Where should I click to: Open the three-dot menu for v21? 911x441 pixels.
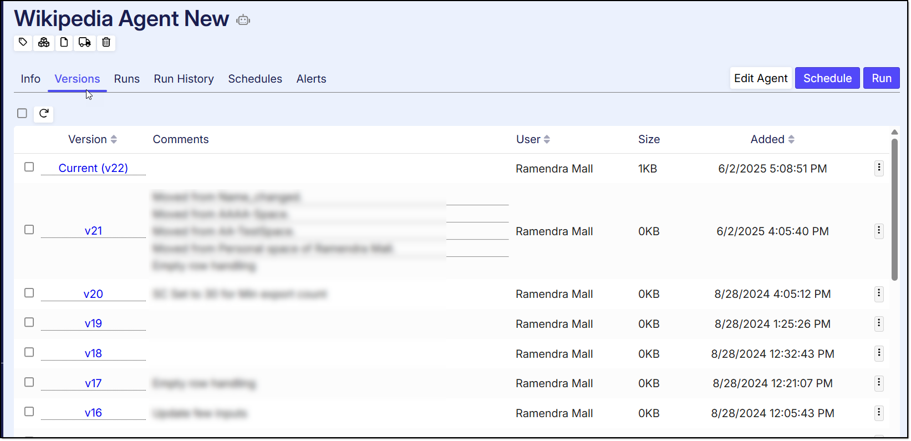[x=879, y=231]
